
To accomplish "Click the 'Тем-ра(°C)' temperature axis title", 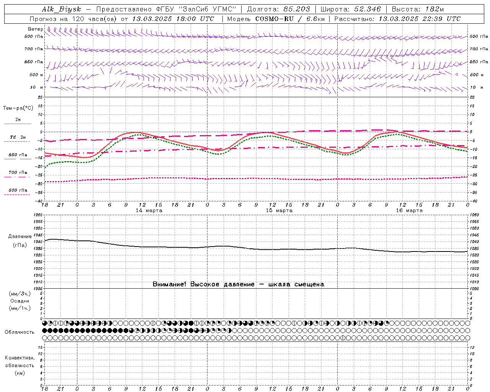I will click(18, 108).
